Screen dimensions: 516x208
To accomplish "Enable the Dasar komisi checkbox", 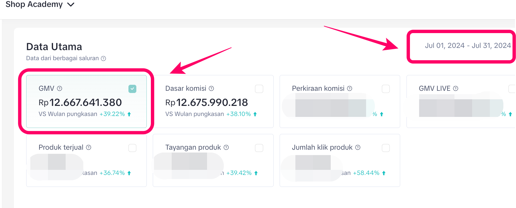I will (x=259, y=89).
